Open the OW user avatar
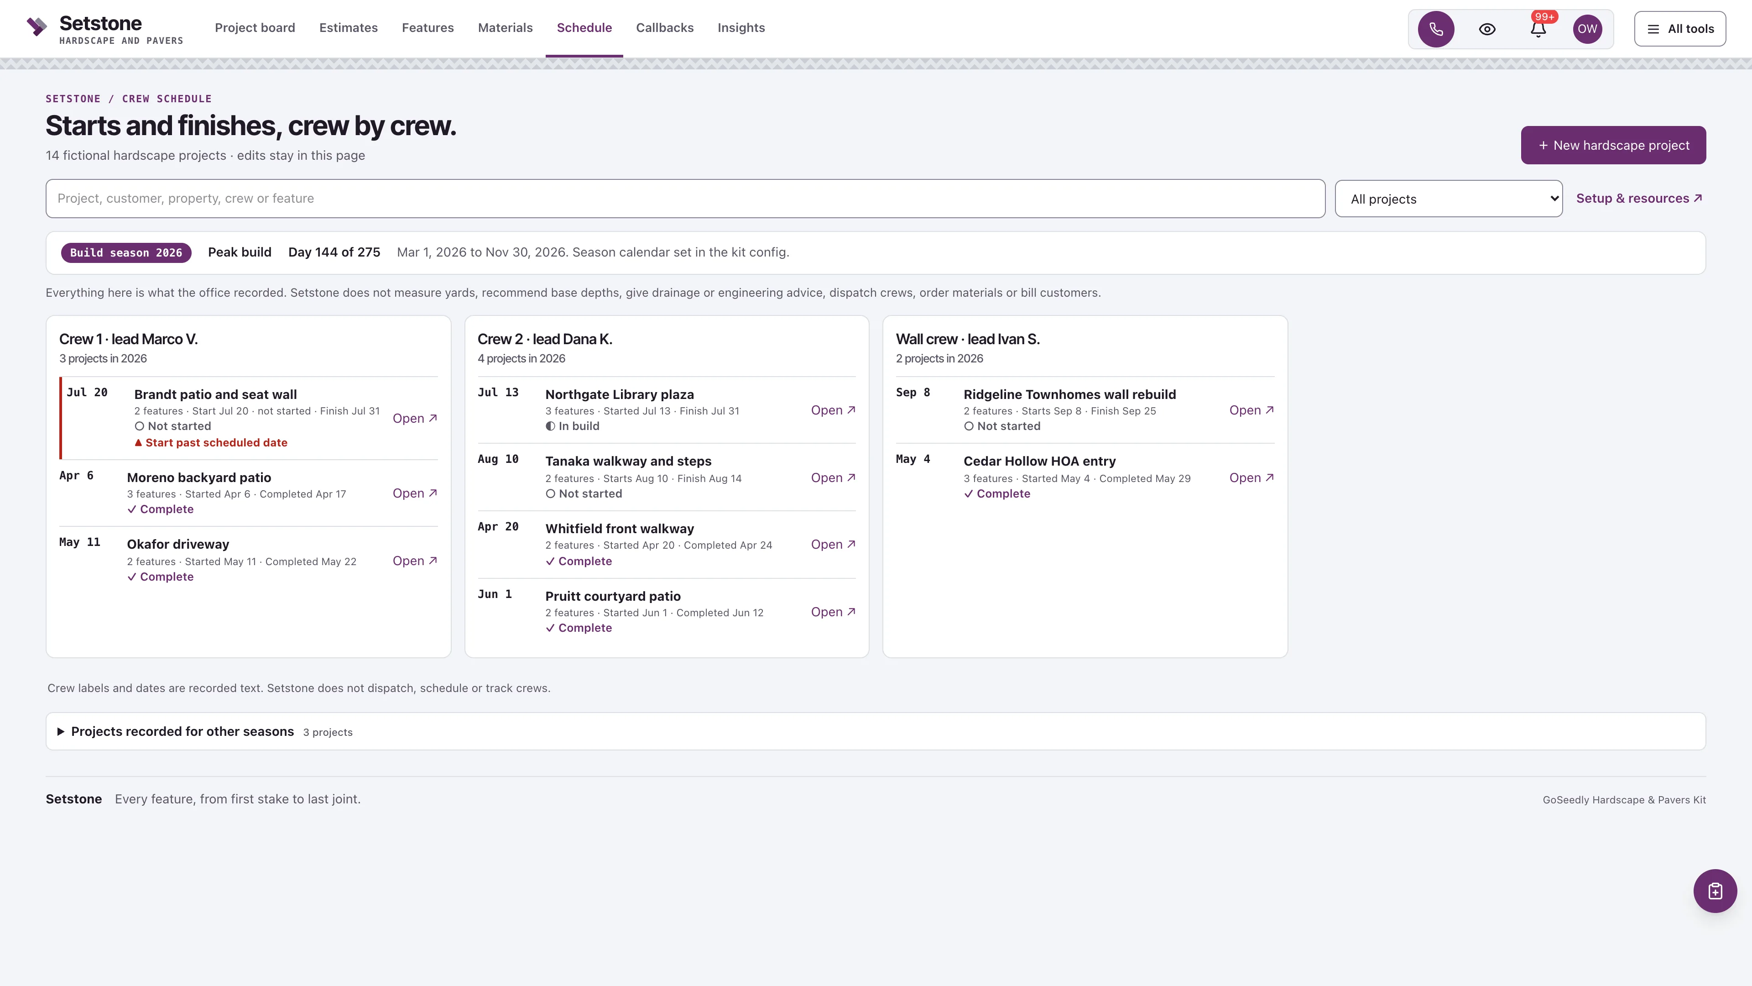 click(x=1587, y=29)
